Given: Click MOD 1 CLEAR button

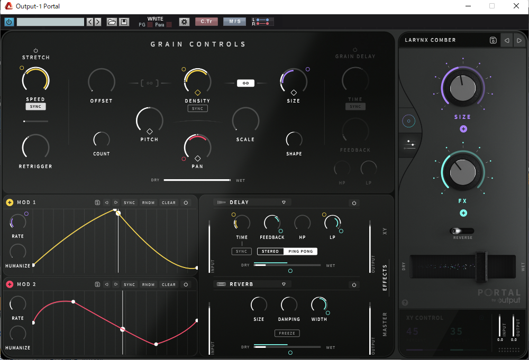Looking at the screenshot, I should [x=169, y=202].
